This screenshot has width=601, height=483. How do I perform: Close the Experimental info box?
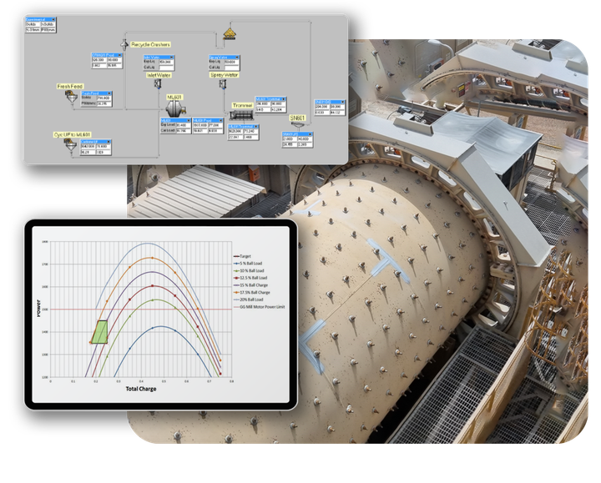point(53,19)
